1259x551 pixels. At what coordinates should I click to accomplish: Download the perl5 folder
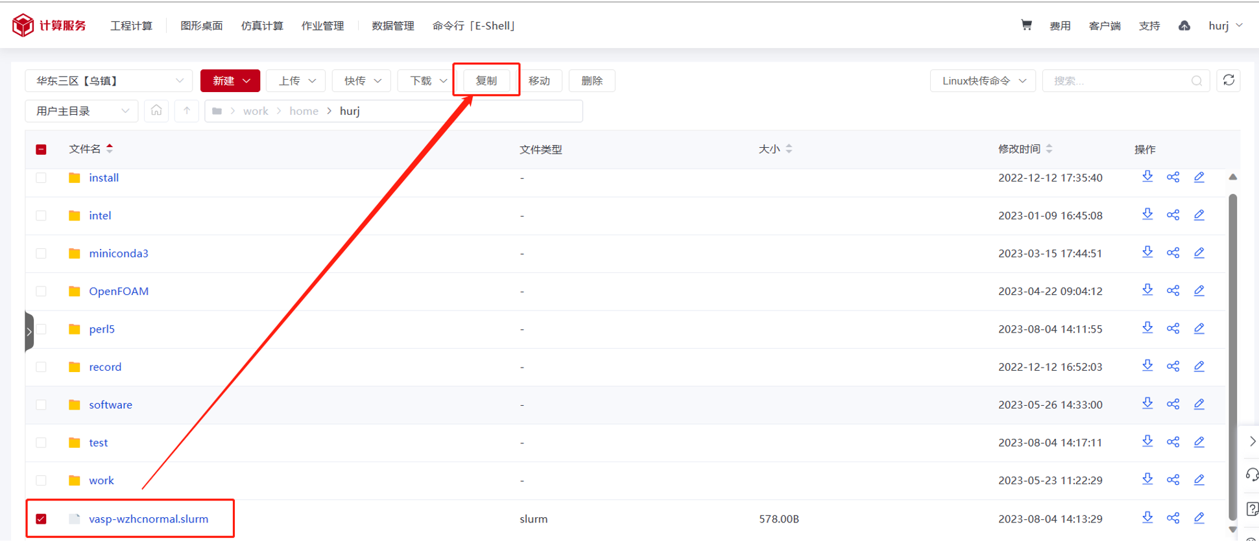tap(1147, 328)
